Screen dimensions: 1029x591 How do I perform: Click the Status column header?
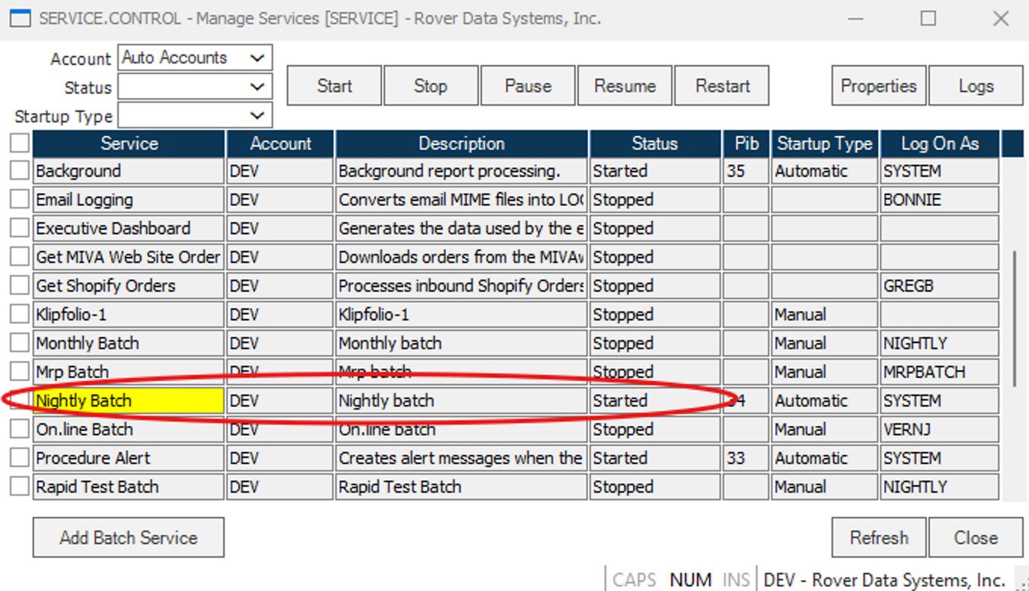point(654,144)
